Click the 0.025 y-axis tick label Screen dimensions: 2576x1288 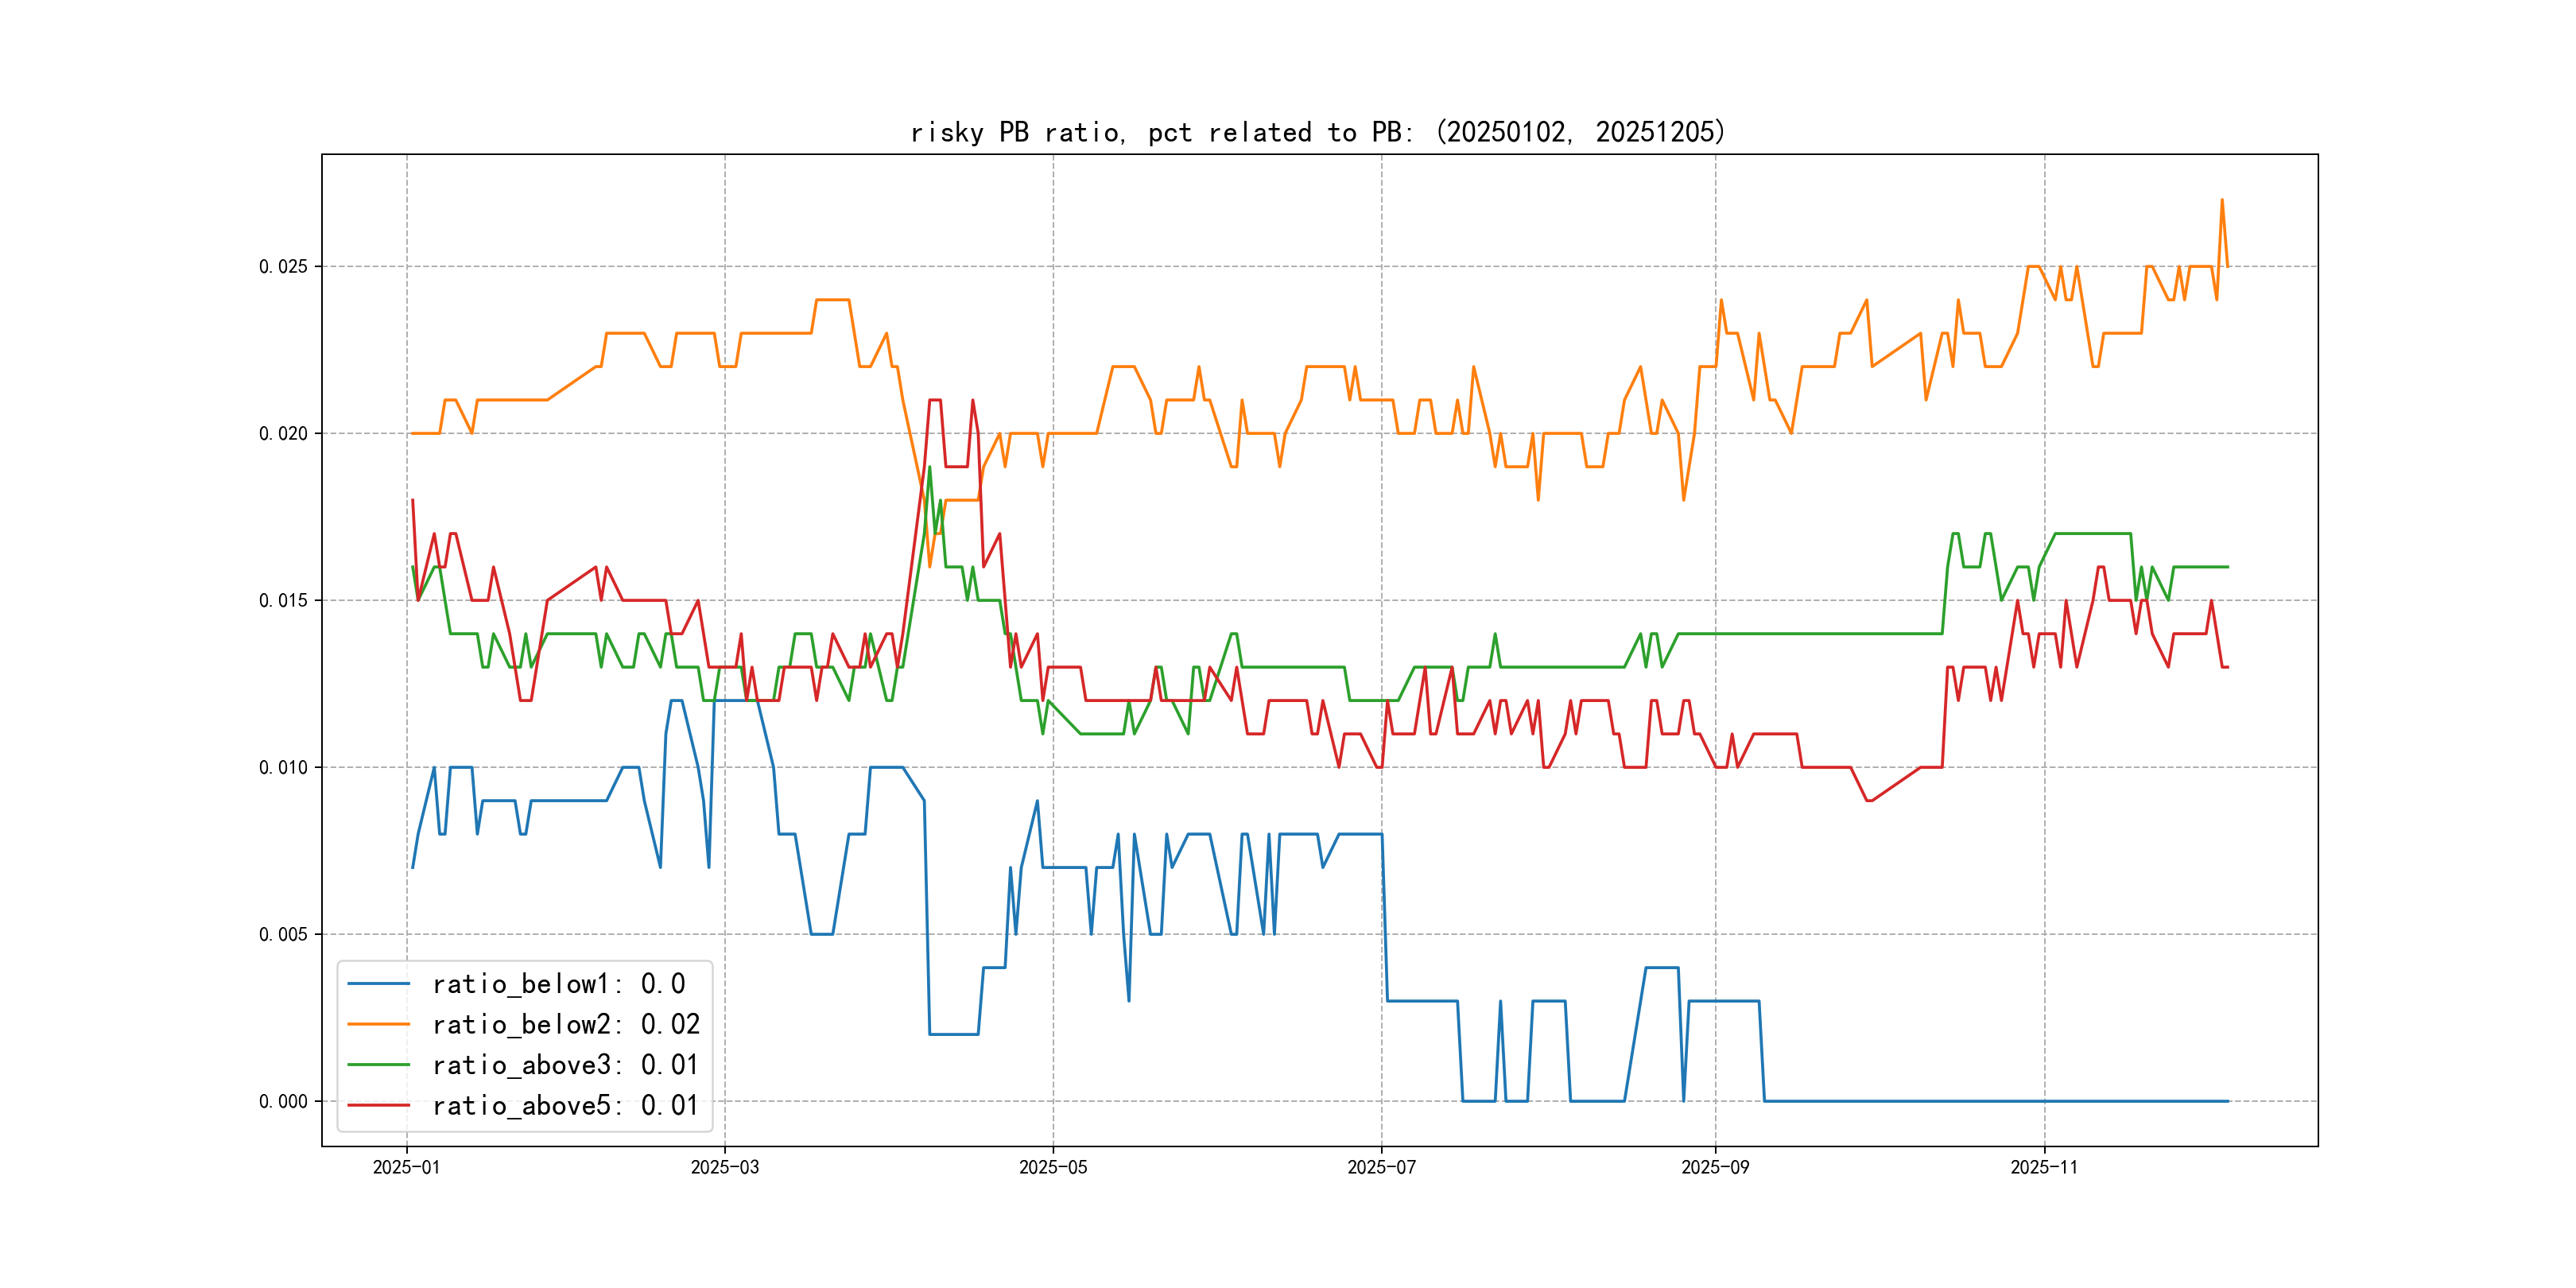click(283, 266)
